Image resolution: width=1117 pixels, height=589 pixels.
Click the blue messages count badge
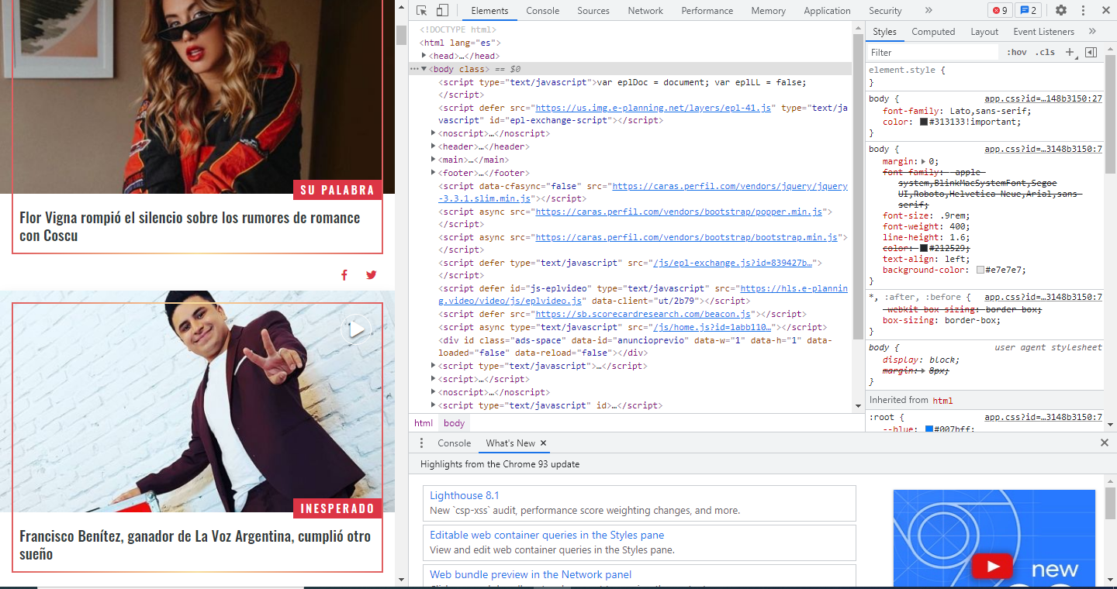[1028, 11]
